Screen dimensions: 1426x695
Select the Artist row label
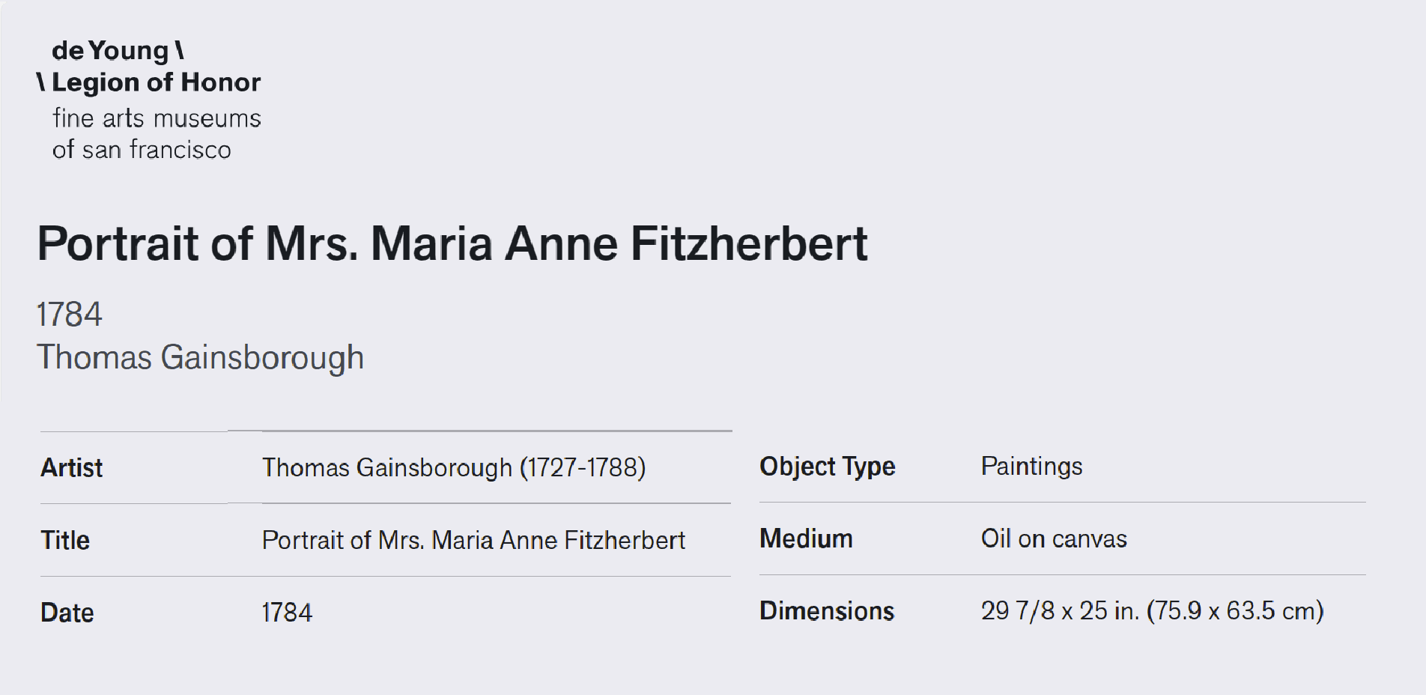(72, 467)
